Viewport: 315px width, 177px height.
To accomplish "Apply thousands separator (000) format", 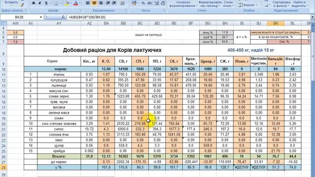I will tap(150, 3).
